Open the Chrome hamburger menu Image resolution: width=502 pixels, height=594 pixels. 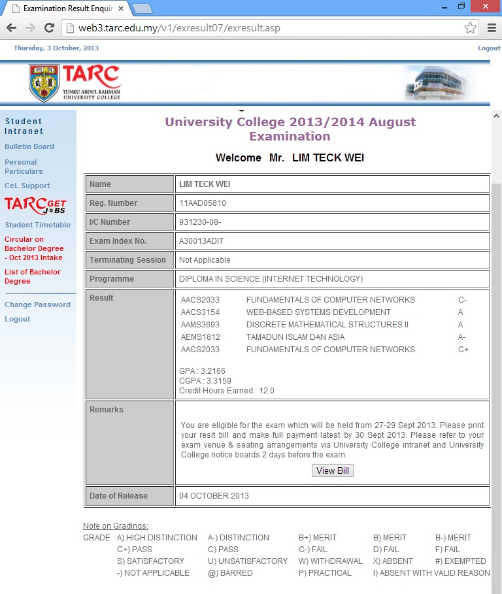click(x=492, y=27)
